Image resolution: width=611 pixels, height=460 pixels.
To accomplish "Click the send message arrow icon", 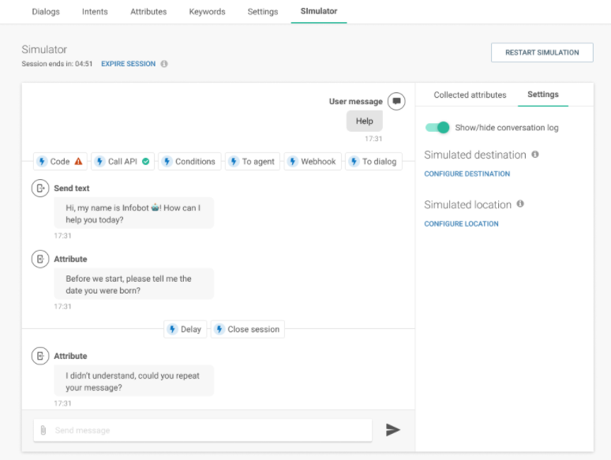I will (392, 430).
